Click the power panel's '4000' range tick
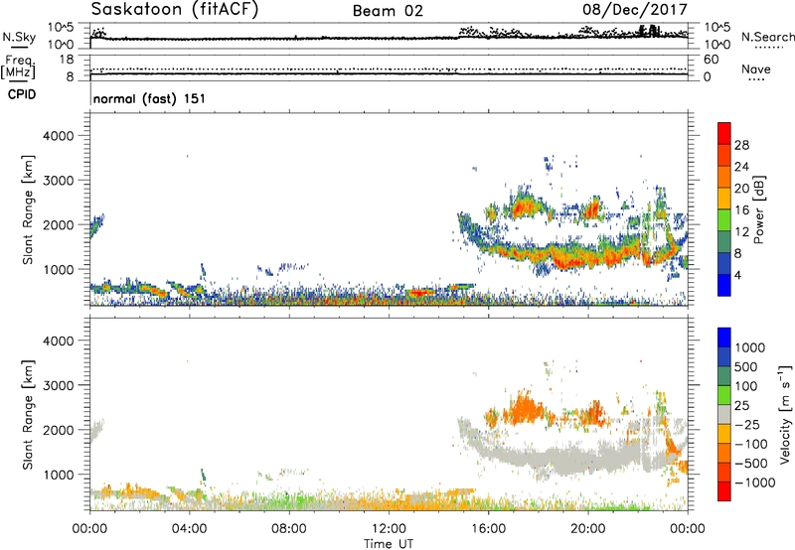The height and width of the screenshot is (550, 795). click(58, 136)
